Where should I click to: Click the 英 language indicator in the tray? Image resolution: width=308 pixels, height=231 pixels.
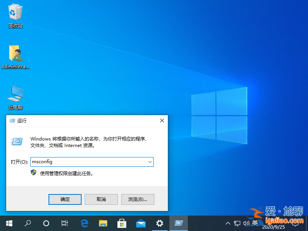coord(255,223)
